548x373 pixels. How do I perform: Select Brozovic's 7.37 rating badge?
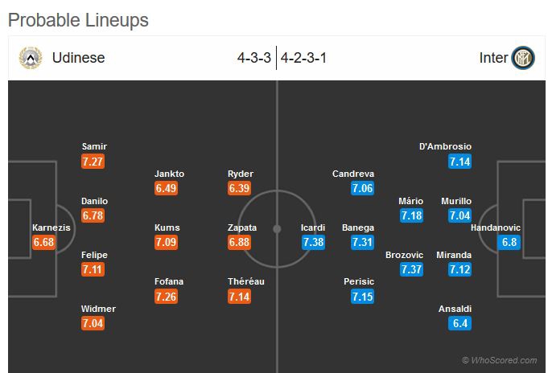411,269
